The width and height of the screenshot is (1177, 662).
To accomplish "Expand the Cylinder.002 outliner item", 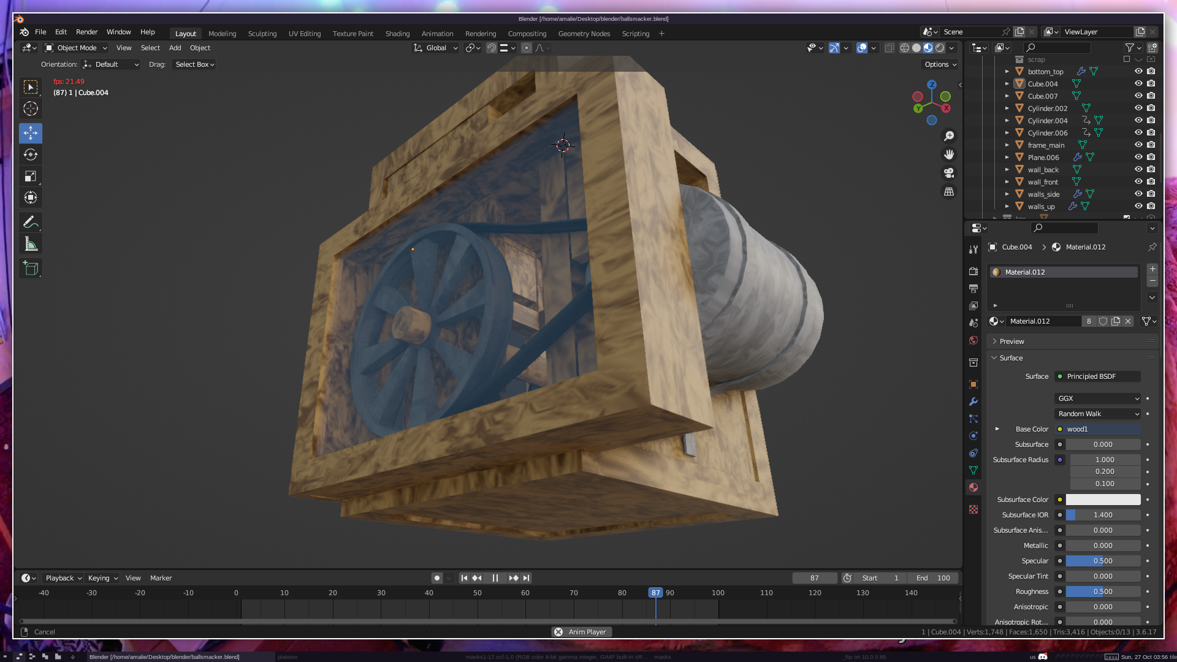I will (1007, 108).
